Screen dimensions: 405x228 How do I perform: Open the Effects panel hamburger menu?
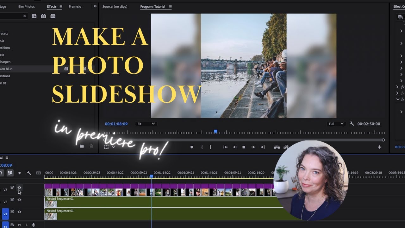[61, 7]
